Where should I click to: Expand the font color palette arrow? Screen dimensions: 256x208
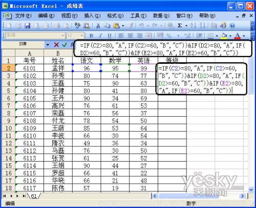click(x=244, y=36)
